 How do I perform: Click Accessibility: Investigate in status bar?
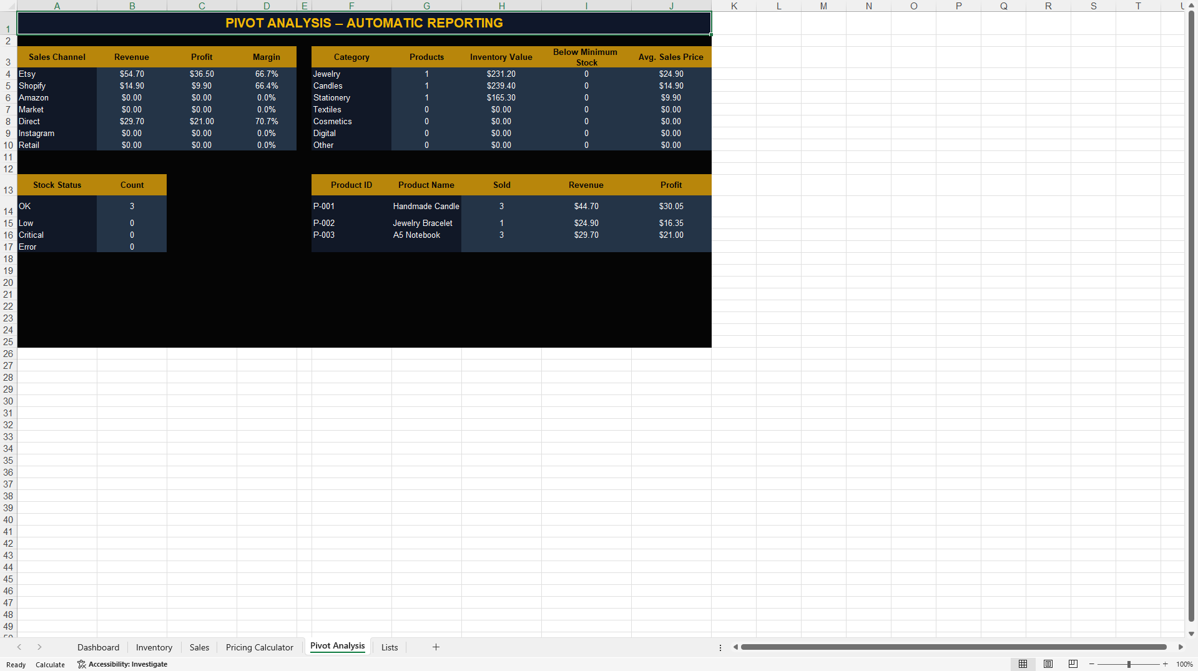(122, 664)
